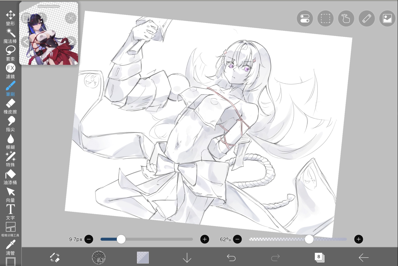The image size is (398, 266).
Task: Tap the square icon in reference window
Action: click(x=27, y=18)
